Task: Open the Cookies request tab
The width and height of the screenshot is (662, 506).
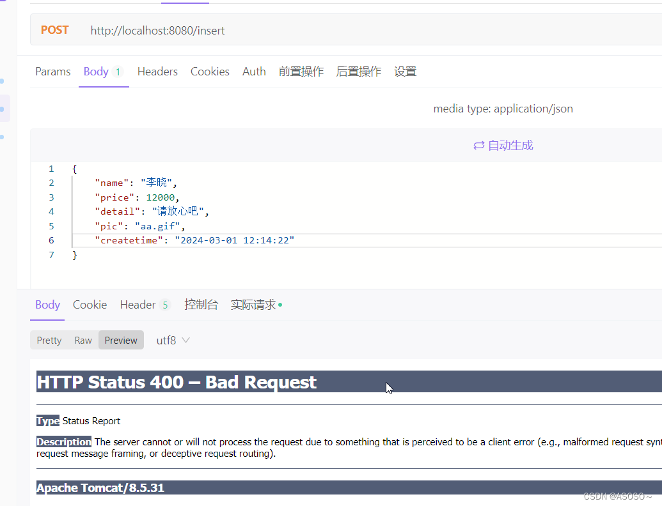Action: pos(210,72)
